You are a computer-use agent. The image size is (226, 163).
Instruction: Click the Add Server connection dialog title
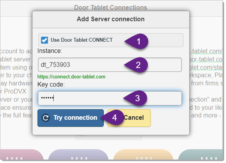pos(111,19)
